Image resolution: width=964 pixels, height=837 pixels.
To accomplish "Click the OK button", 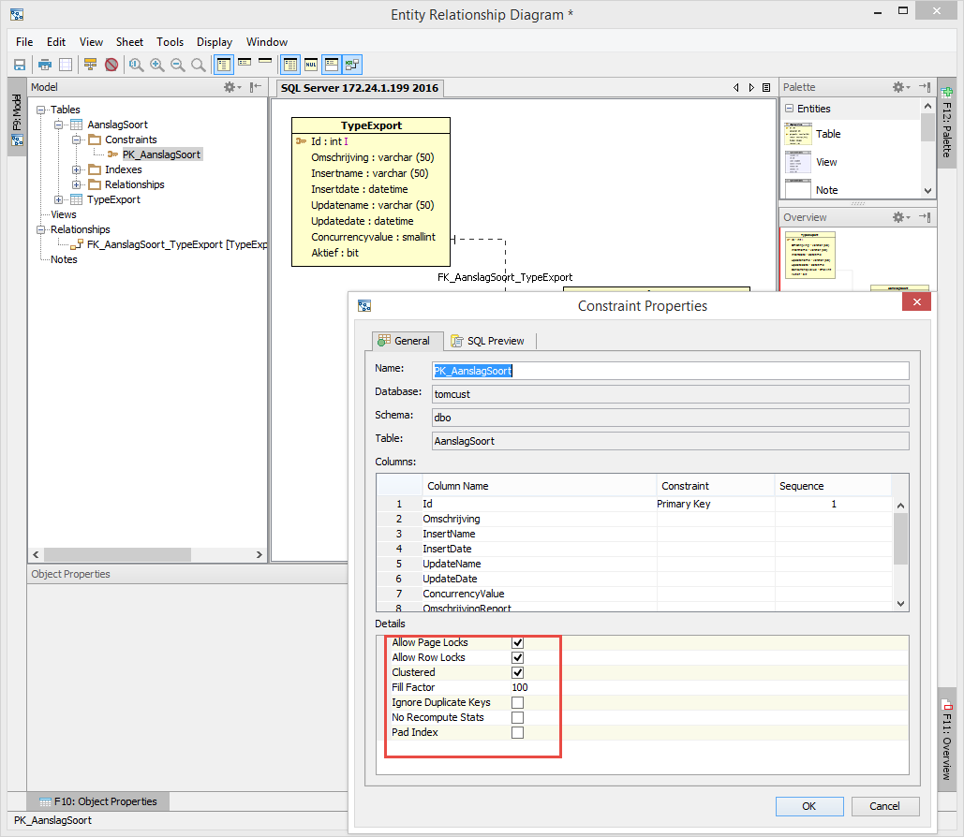I will click(808, 806).
